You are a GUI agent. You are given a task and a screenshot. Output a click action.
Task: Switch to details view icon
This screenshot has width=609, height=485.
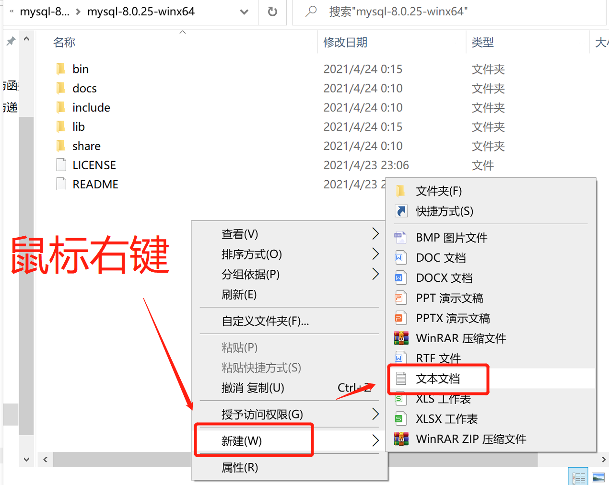(579, 477)
